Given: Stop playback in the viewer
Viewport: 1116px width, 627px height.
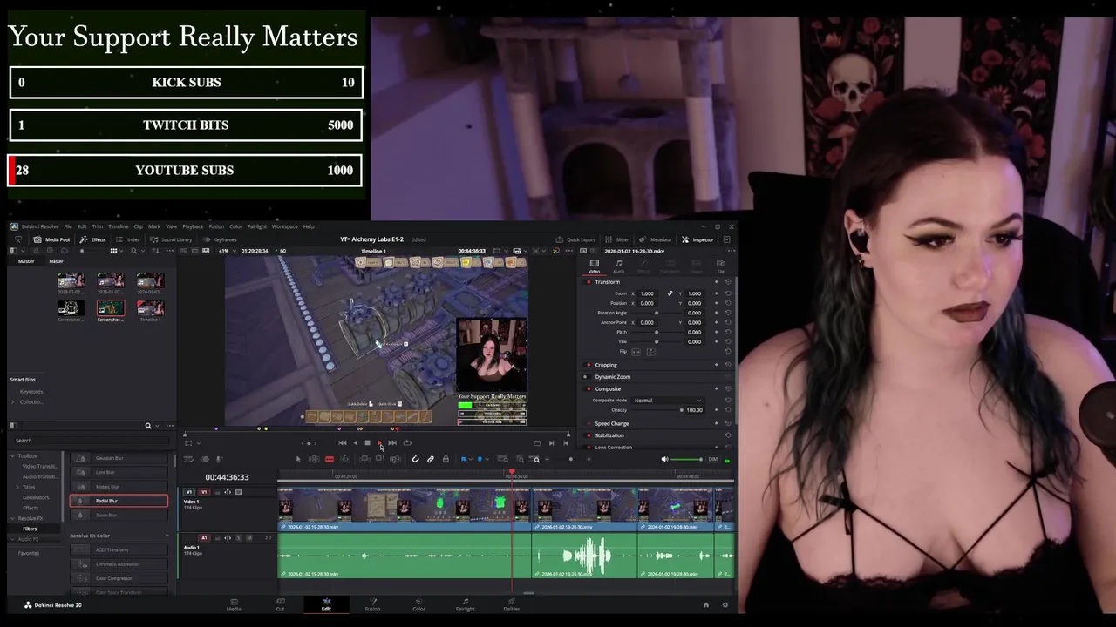Looking at the screenshot, I should click(367, 442).
